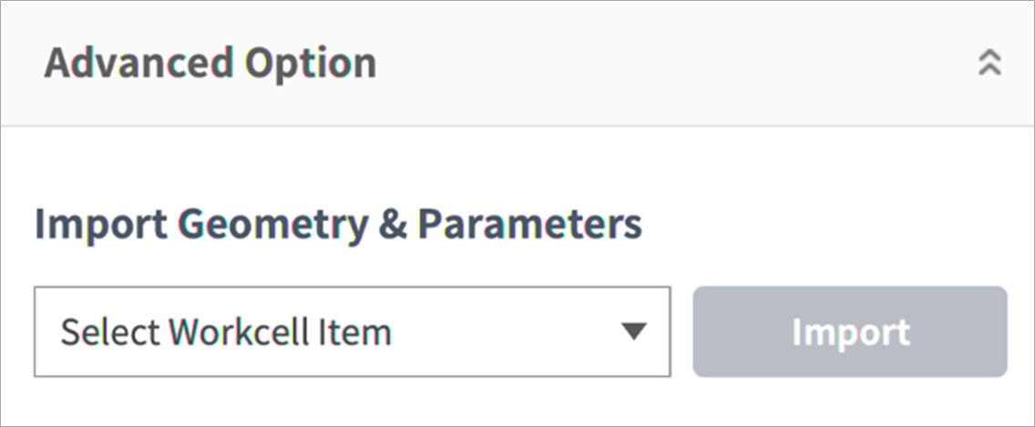1035x427 pixels.
Task: Click the word 'Advanced' in the header
Action: 138,64
